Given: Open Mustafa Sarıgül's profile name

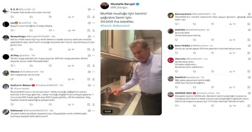Looking at the screenshot, I should pyautogui.click(x=123, y=4).
